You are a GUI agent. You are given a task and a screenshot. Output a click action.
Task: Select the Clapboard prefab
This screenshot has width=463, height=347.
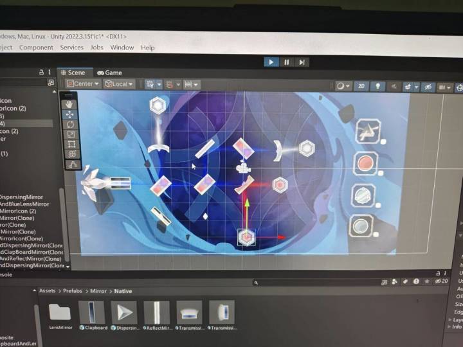[x=92, y=315]
